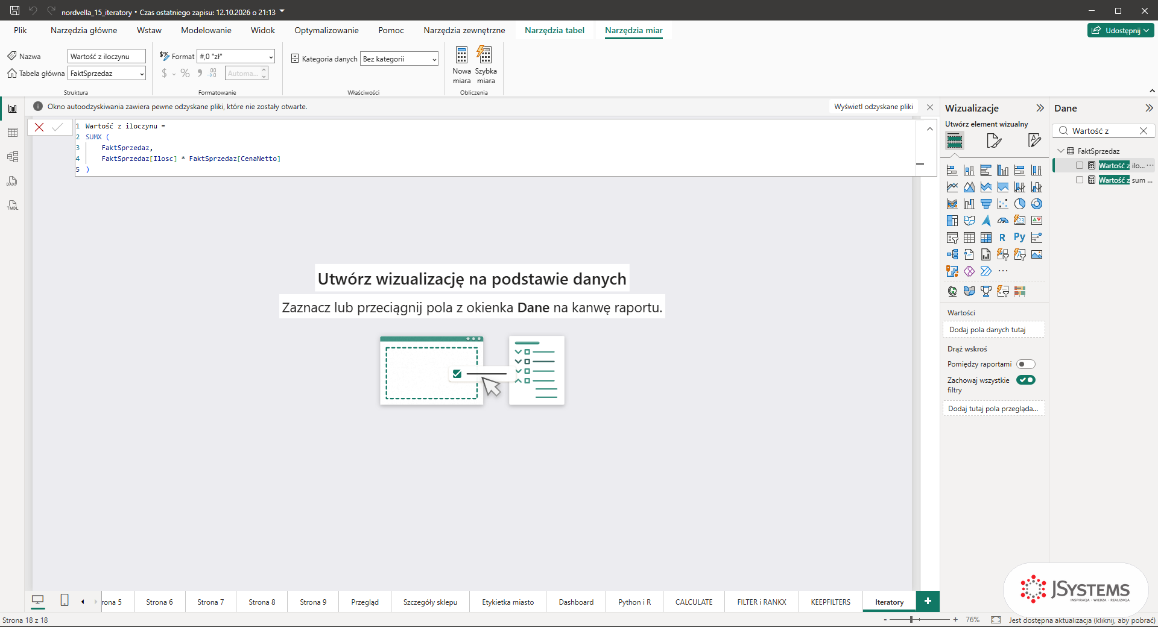Viewport: 1158px width, 627px height.
Task: Click the update available link in the status bar
Action: [1082, 620]
